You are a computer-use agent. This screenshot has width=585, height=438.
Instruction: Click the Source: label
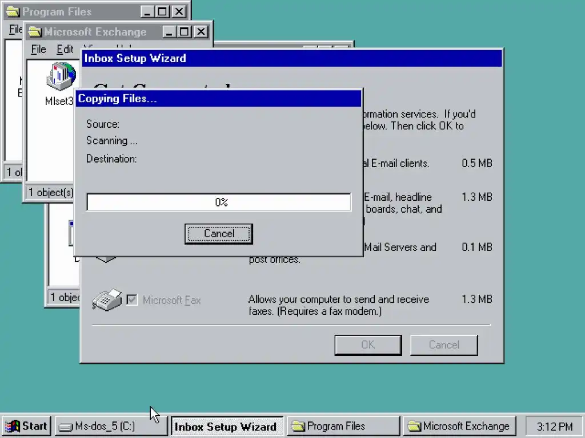103,124
